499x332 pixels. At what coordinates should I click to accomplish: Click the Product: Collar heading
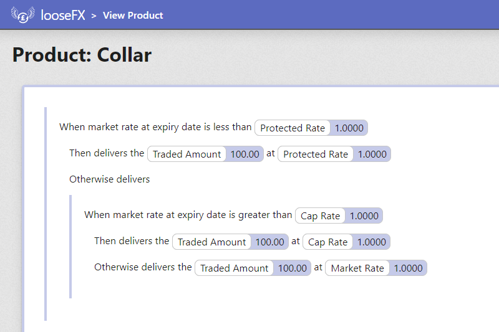pos(82,55)
